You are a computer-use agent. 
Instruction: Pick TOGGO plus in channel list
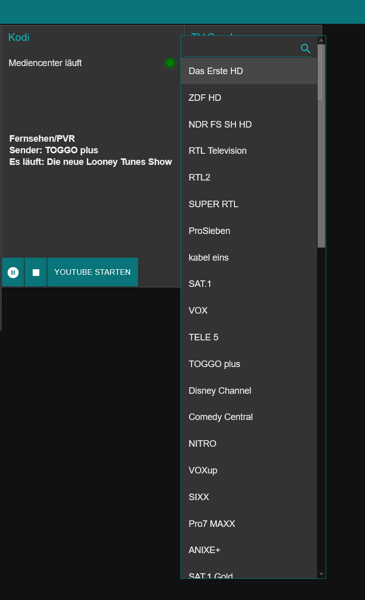pyautogui.click(x=249, y=364)
